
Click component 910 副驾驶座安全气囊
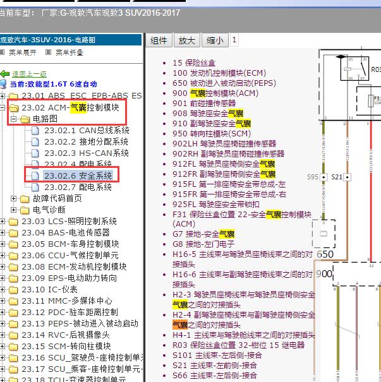tap(212, 124)
